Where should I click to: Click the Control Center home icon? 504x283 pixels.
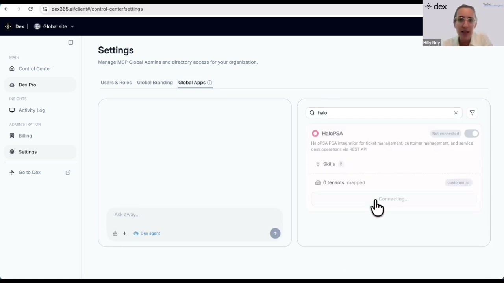(x=12, y=68)
